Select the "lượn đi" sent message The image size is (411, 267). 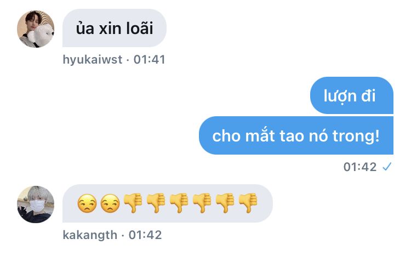[351, 95]
